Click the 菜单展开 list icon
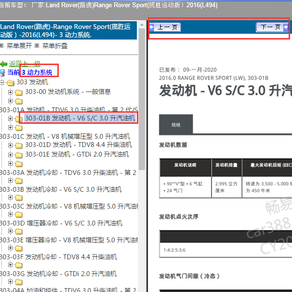292x292 pixels. [1, 46]
